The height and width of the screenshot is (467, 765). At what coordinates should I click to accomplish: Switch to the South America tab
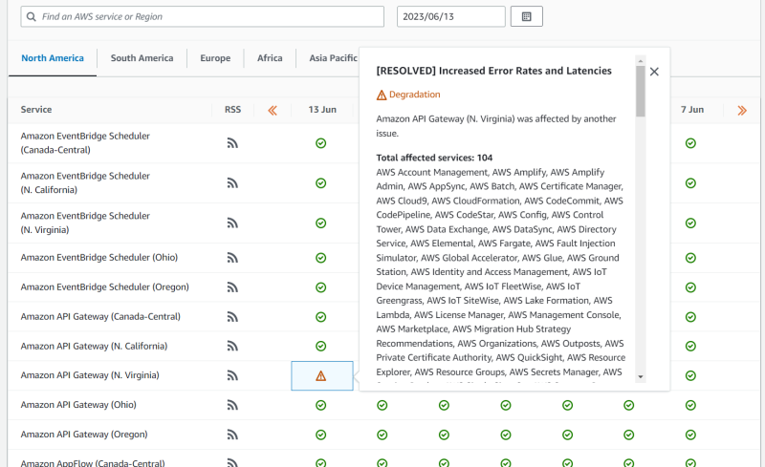[142, 58]
